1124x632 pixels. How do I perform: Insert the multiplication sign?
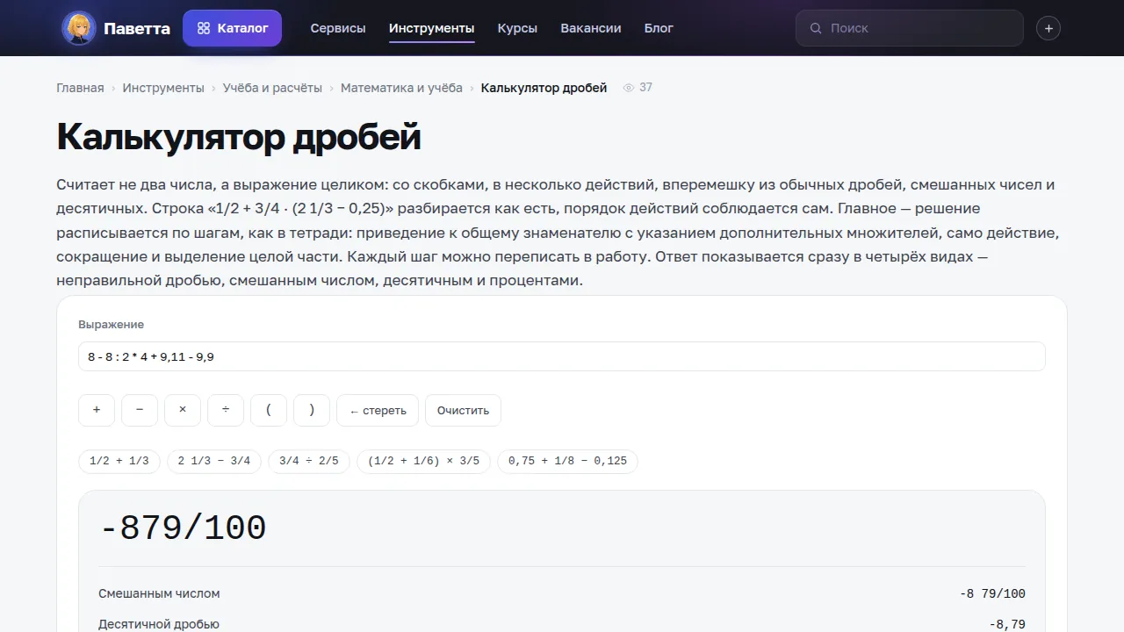(x=183, y=410)
